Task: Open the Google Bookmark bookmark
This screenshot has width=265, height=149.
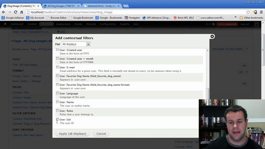Action: (81, 17)
